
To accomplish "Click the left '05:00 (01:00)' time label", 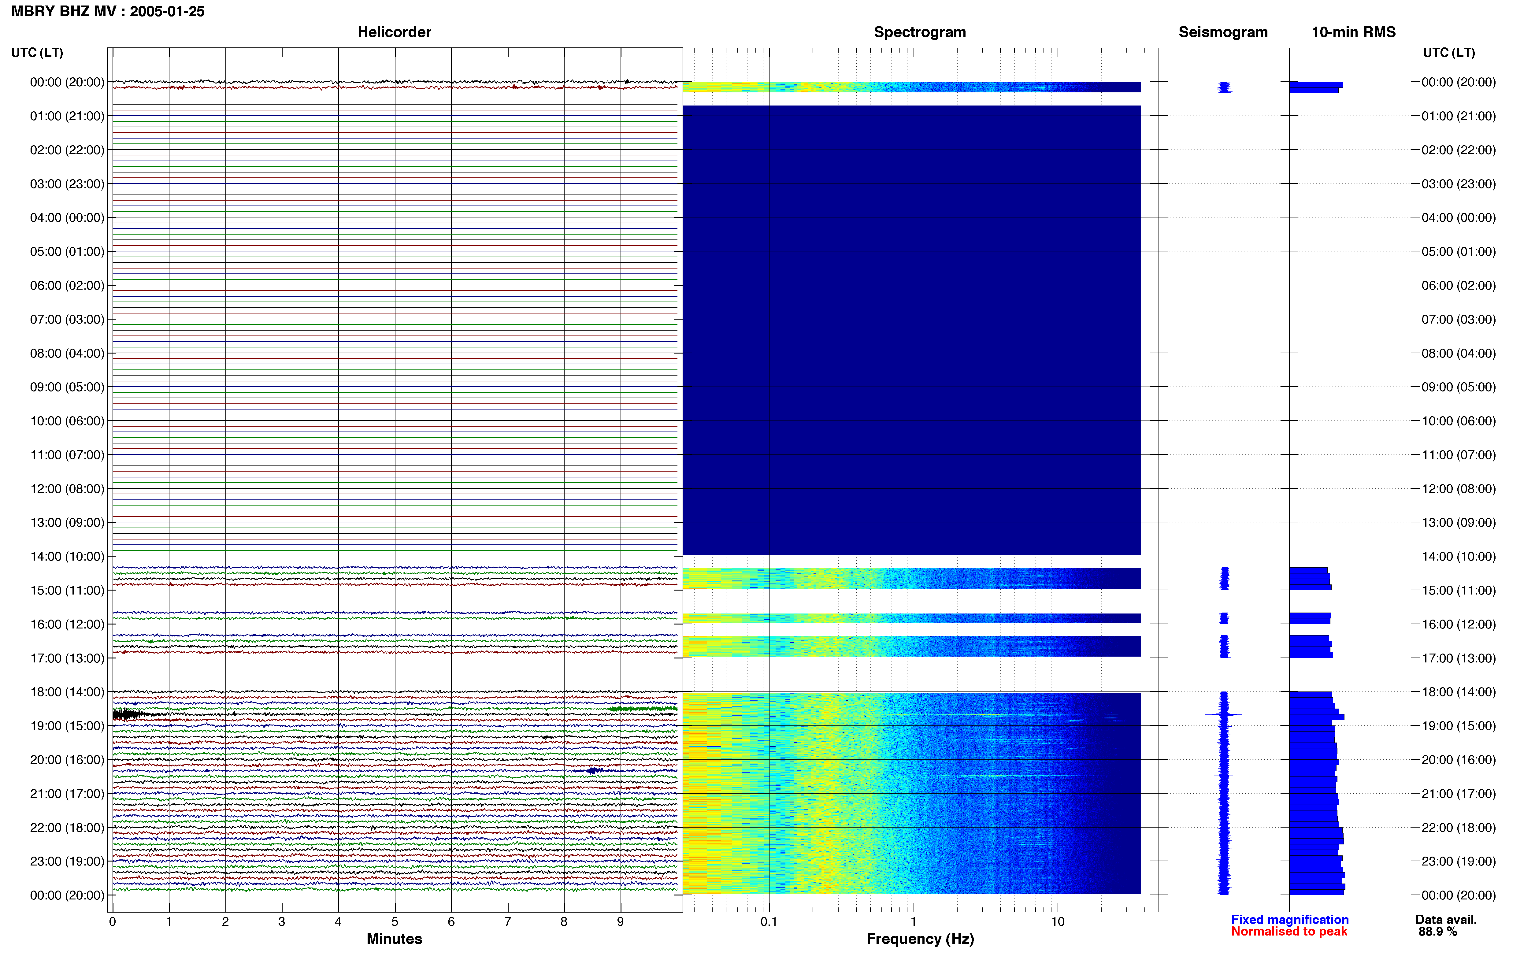I will (67, 251).
